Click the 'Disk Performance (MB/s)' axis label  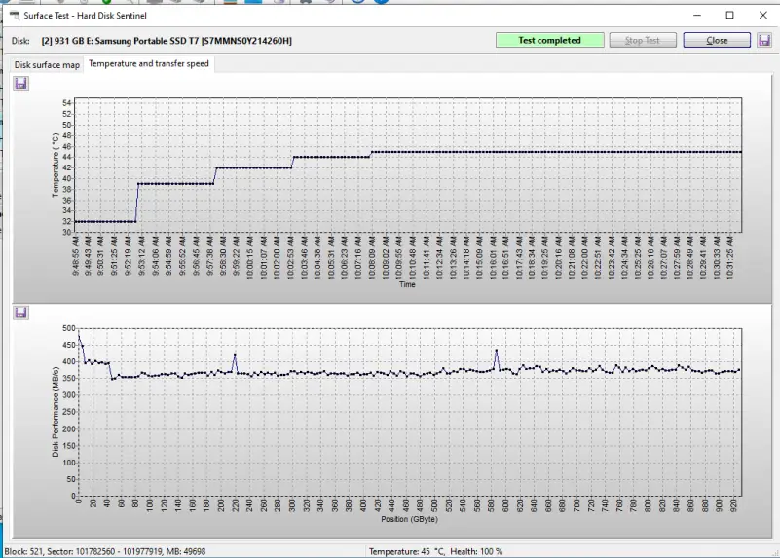coord(56,412)
